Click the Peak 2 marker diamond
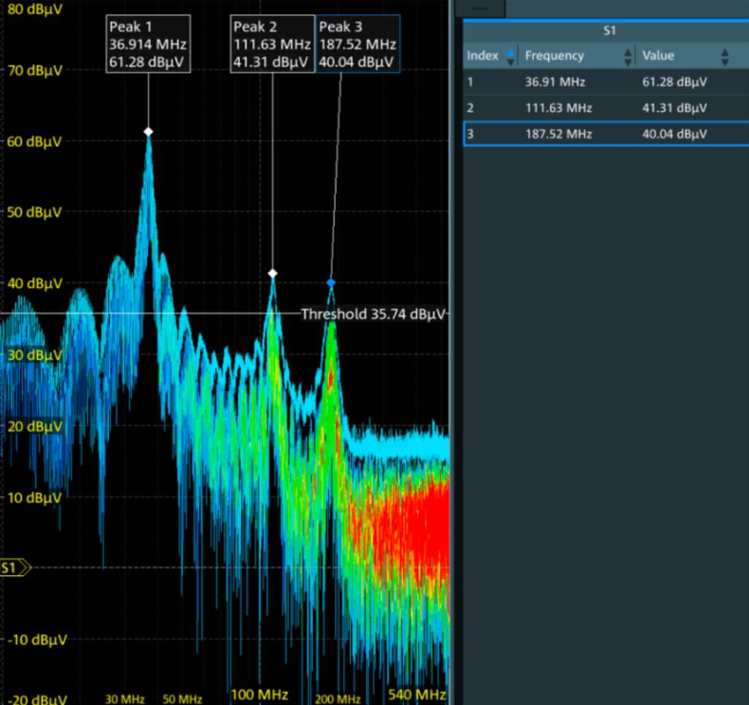The image size is (749, 705). pos(272,274)
